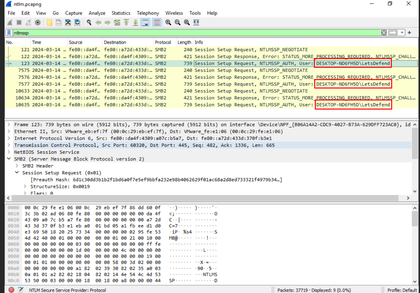Open the display filter bookmark icon

point(9,32)
